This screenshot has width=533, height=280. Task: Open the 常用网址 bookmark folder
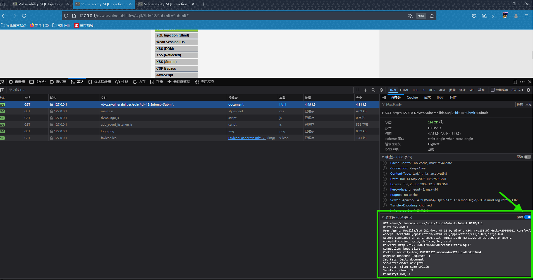[62, 26]
